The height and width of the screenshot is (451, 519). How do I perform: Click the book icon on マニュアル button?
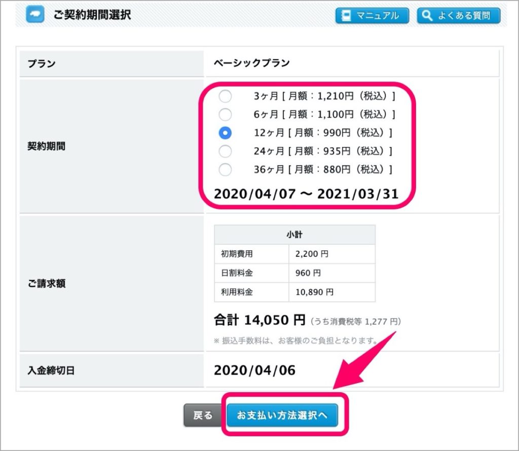[x=346, y=16]
